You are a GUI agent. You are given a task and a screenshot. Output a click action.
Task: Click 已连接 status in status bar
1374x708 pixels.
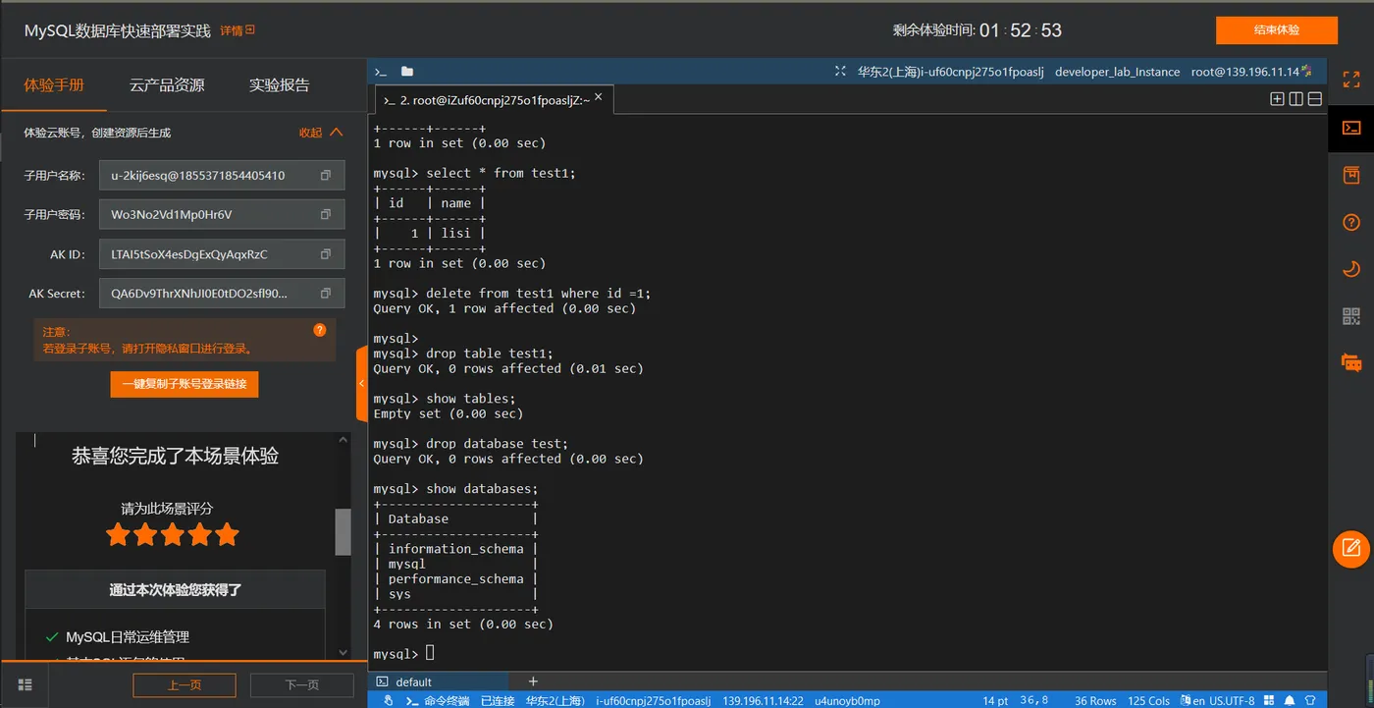pos(498,700)
